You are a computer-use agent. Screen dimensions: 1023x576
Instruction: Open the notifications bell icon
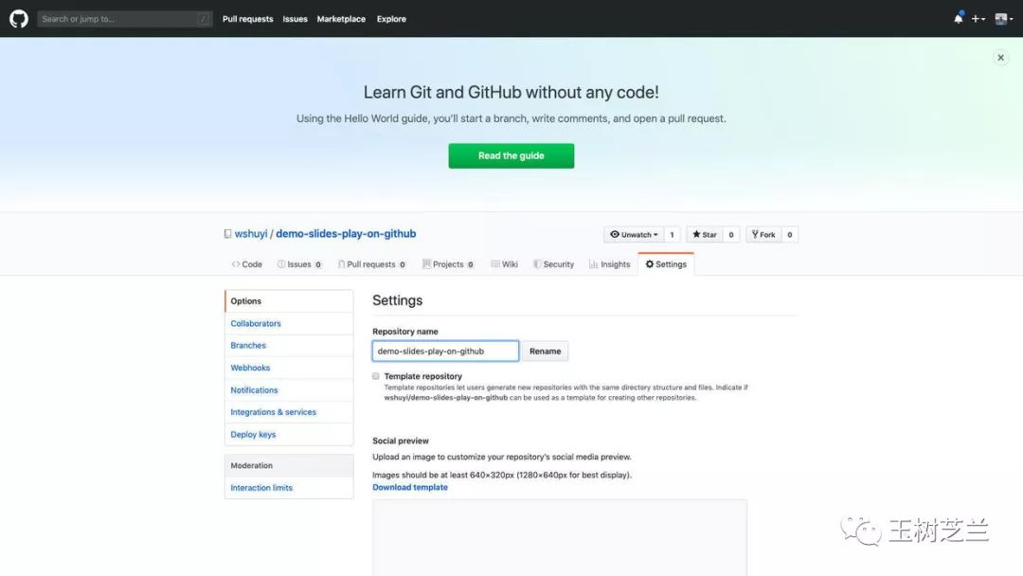pyautogui.click(x=958, y=18)
